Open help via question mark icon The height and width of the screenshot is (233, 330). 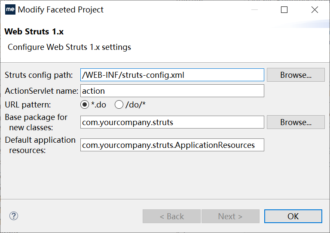point(14,216)
